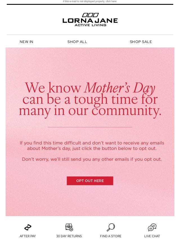Open the SHOP SALE menu link
The width and height of the screenshot is (180, 240).
(x=141, y=42)
